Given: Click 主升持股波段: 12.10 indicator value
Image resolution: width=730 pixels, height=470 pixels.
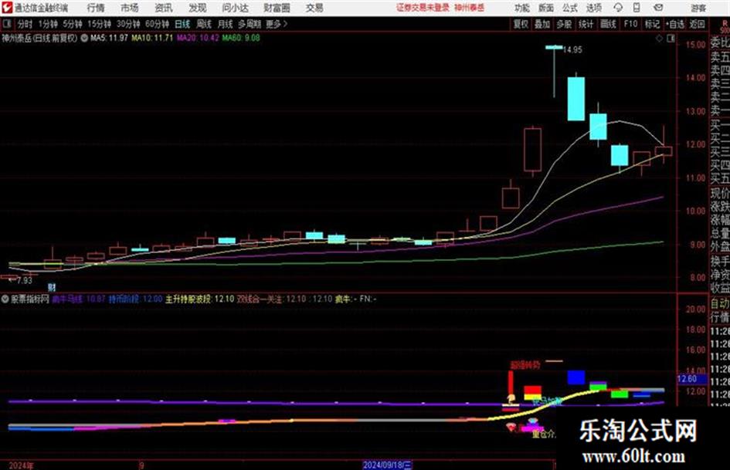Looking at the screenshot, I should [x=200, y=299].
